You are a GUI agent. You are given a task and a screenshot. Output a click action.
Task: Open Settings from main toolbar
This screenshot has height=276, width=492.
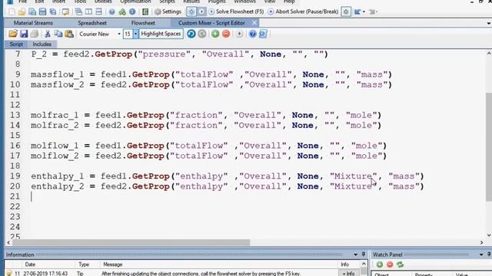pyautogui.click(x=168, y=12)
